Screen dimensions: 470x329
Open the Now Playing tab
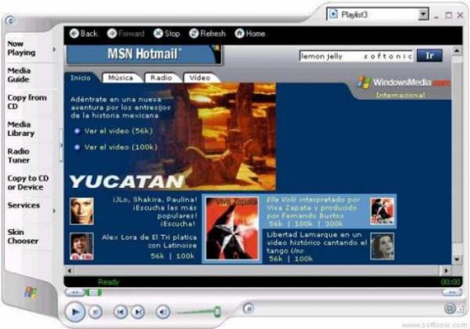pos(21,48)
